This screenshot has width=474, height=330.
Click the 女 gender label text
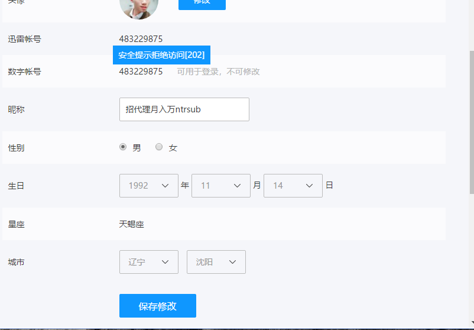pos(173,148)
